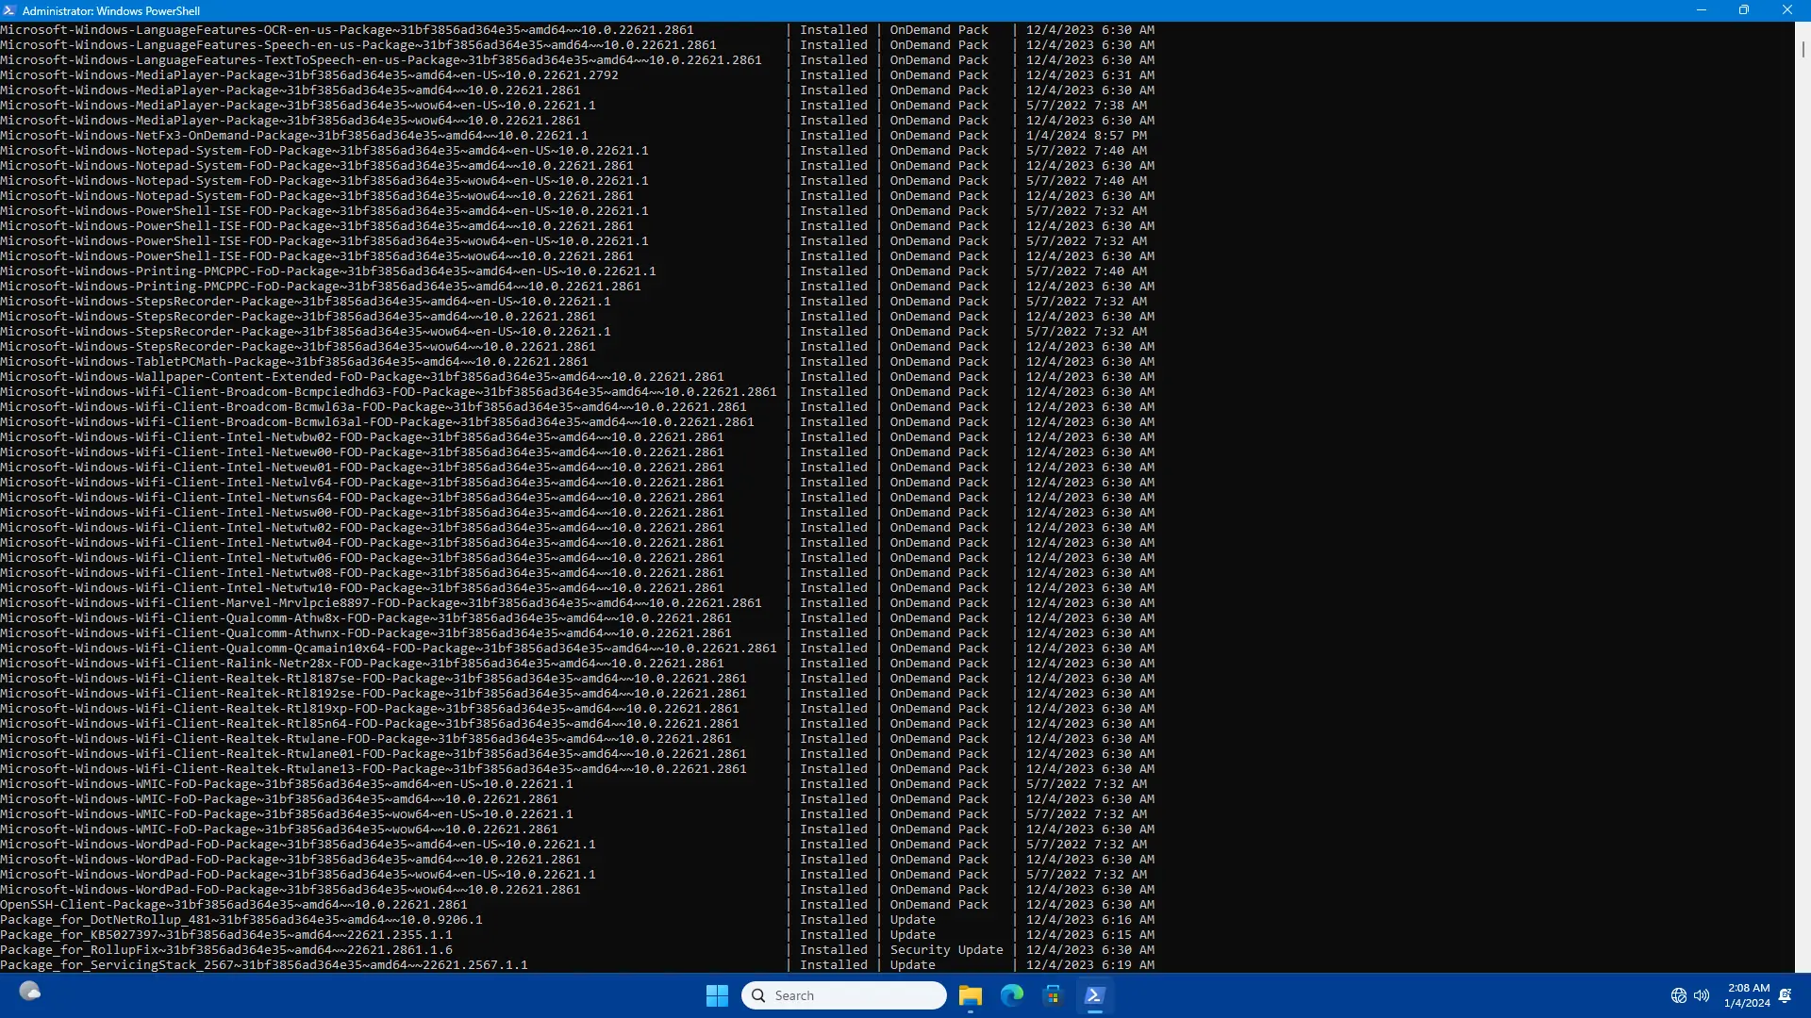1811x1018 pixels.
Task: Open Microsoft Store from the taskbar
Action: point(1053,995)
